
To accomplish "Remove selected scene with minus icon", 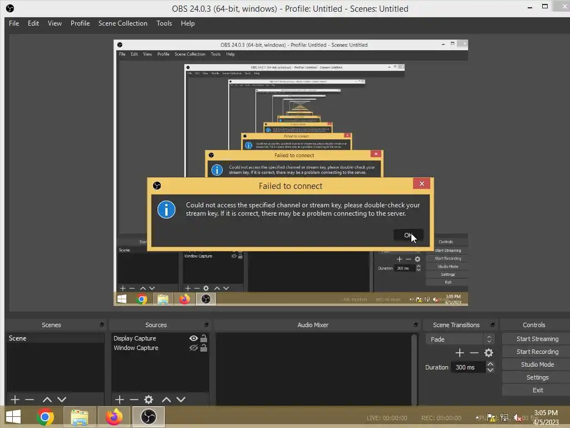I will point(30,400).
